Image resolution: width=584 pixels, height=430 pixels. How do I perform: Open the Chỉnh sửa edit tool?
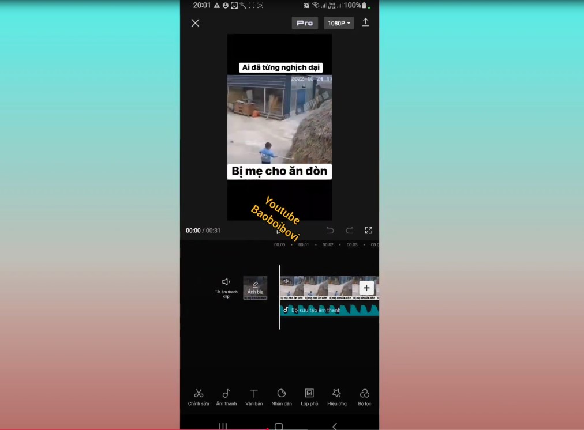pyautogui.click(x=199, y=397)
